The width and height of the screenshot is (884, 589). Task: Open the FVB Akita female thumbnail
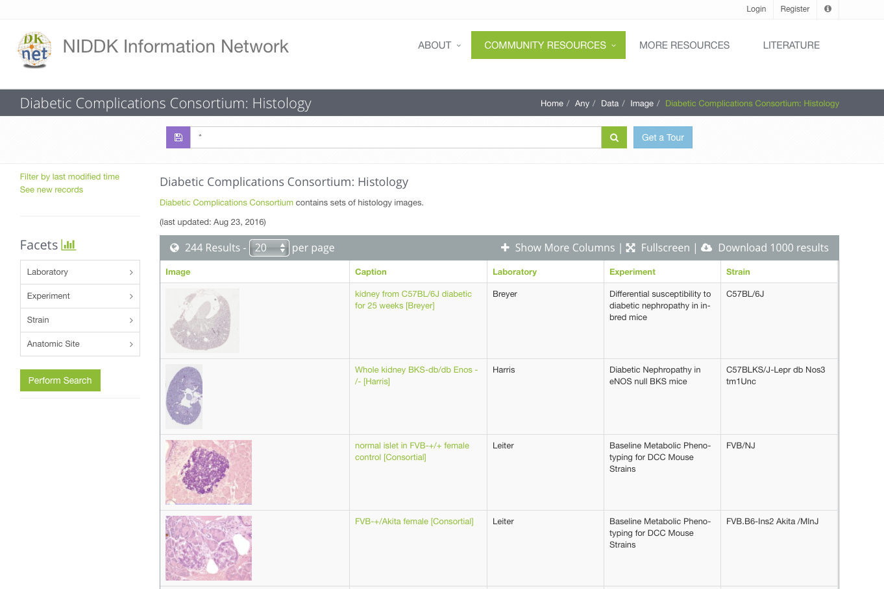click(x=208, y=548)
